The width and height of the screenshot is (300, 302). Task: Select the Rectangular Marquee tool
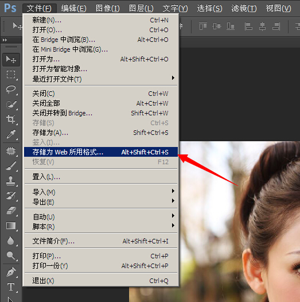coord(11,74)
